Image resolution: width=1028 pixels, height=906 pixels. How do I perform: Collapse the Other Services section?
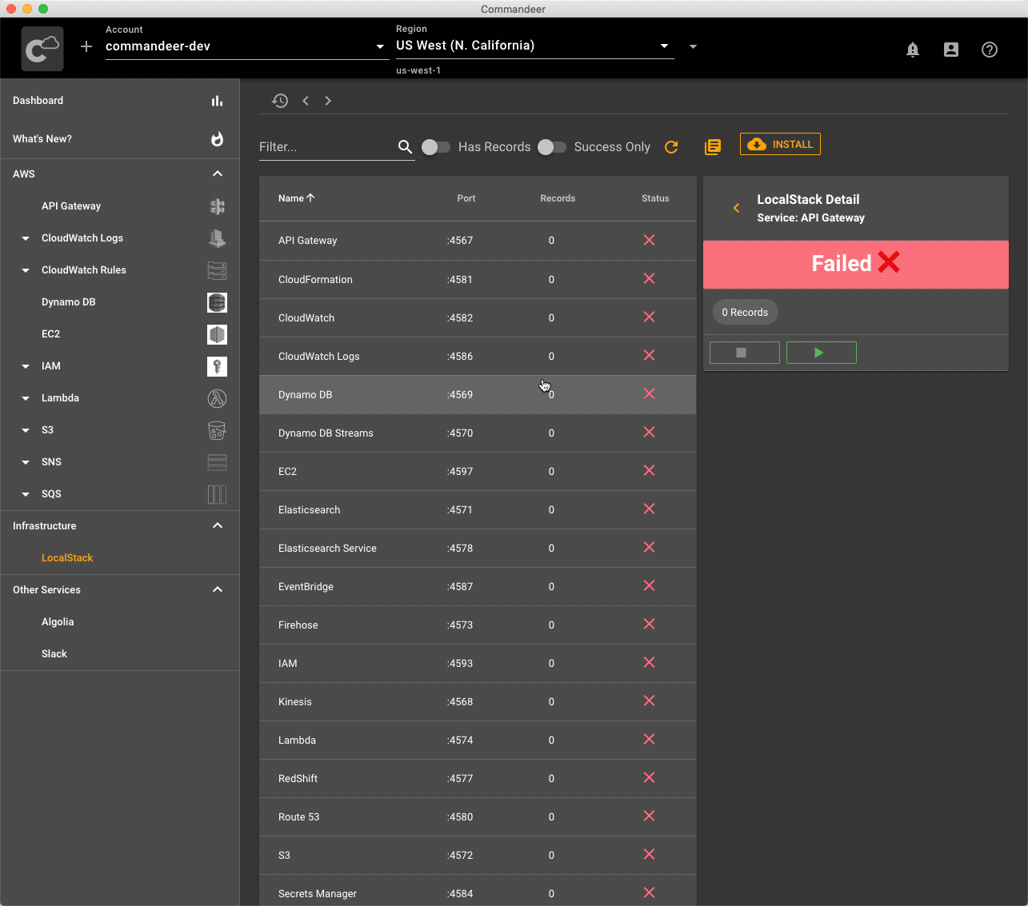tap(218, 590)
